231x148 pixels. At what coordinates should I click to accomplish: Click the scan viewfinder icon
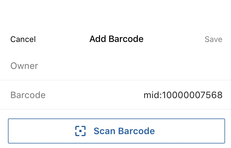click(80, 131)
